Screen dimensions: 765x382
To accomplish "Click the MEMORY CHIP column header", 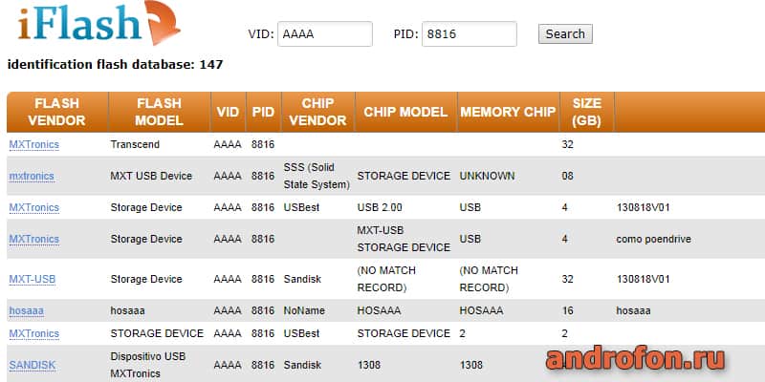I will pyautogui.click(x=508, y=112).
